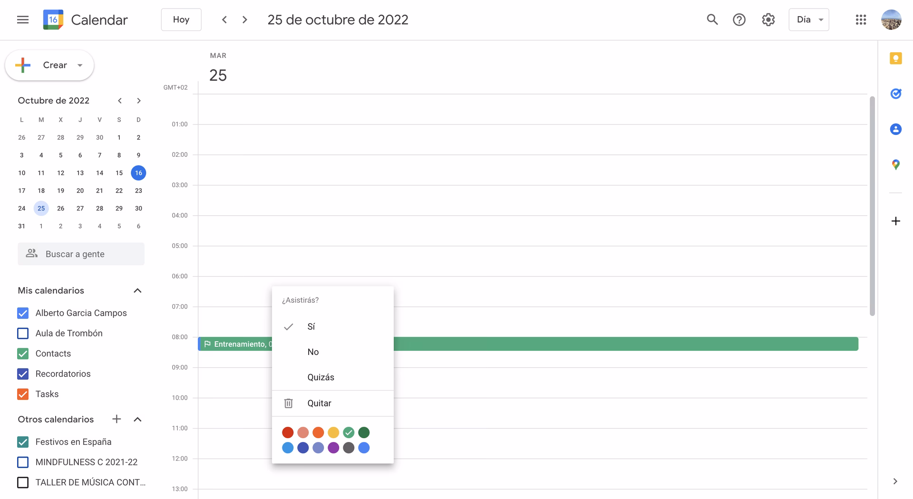Select October 25 in mini calendar

[x=41, y=208]
